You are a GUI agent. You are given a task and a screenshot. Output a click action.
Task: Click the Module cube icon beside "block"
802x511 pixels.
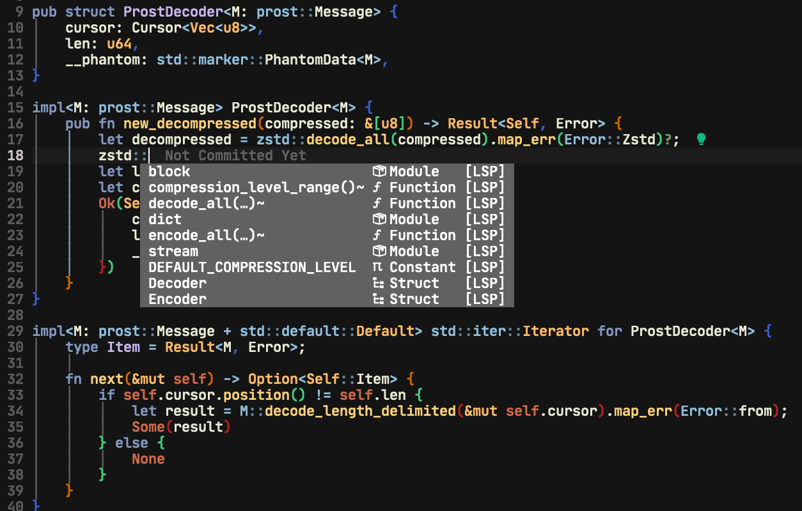tap(379, 171)
